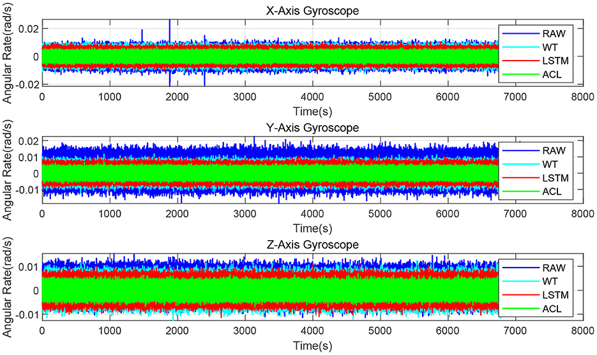Click "Time(s)" label under Y-Axis Gyroscope plot
The width and height of the screenshot is (597, 355).
click(312, 229)
